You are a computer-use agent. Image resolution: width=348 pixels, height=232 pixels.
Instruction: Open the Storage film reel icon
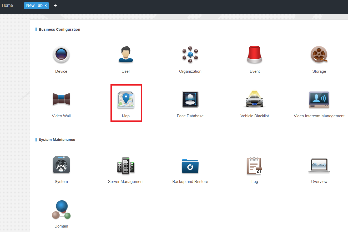tap(319, 55)
